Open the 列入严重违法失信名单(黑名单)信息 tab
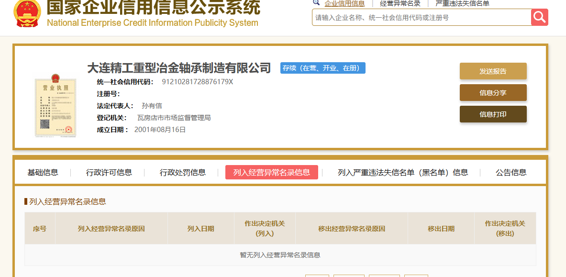The width and height of the screenshot is (566, 277). (x=403, y=173)
